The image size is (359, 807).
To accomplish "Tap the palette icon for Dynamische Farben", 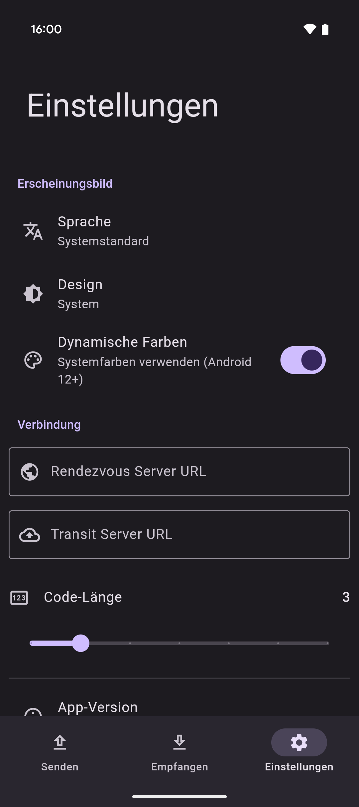I will 33,360.
